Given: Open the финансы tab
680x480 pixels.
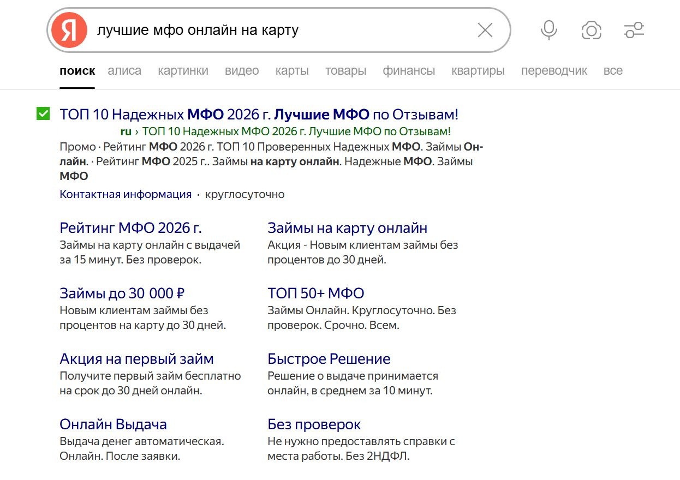Looking at the screenshot, I should [x=409, y=71].
